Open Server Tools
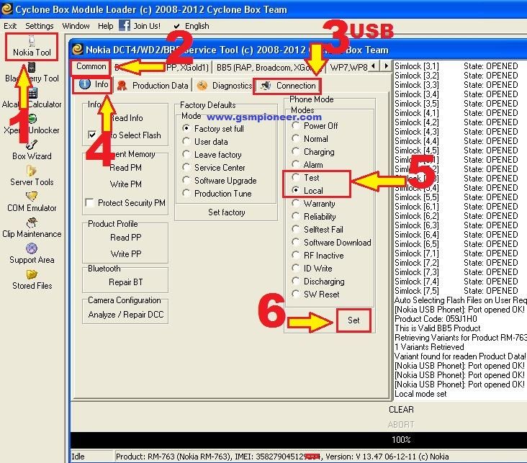 [32, 176]
